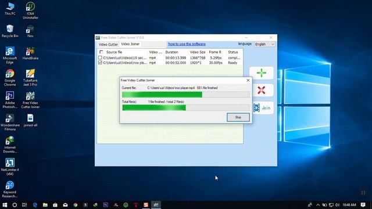Open Photoshop from the taskbar
Viewport: 372px width, 209px height.
tap(106, 205)
